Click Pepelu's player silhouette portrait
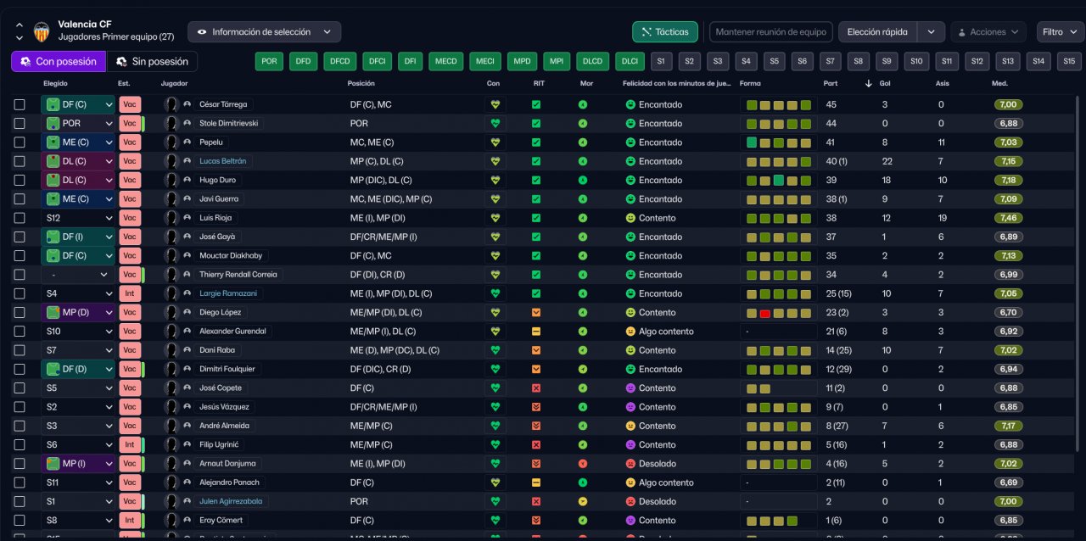This screenshot has width=1086, height=541. coord(171,142)
